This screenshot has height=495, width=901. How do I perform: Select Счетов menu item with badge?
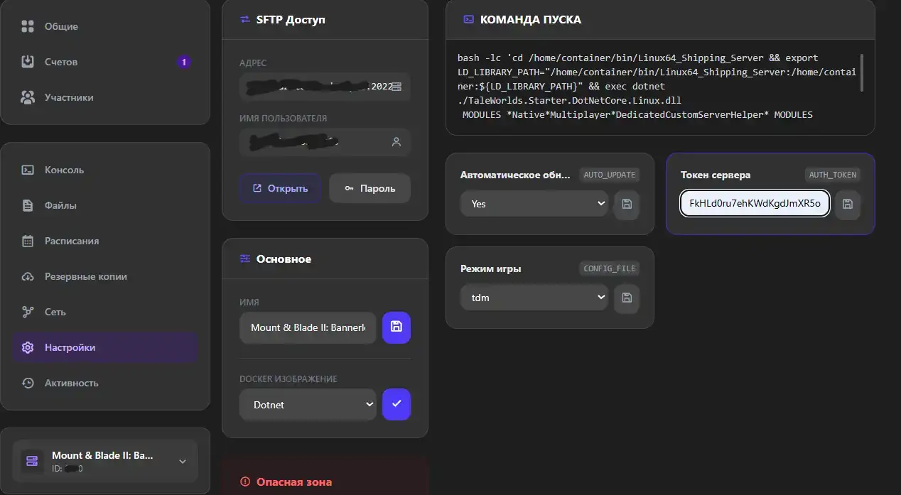click(105, 62)
